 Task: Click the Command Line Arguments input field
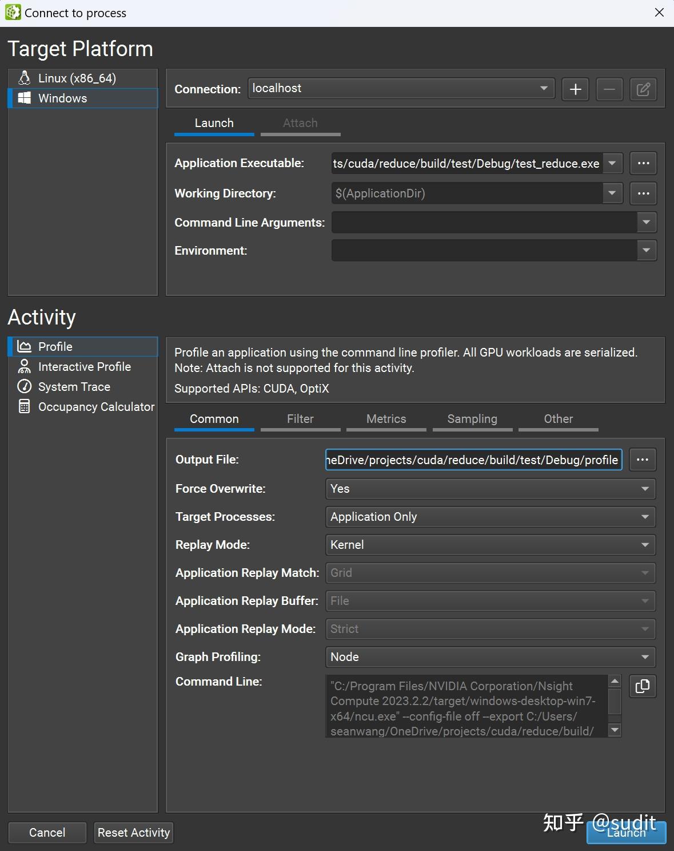[x=484, y=223]
